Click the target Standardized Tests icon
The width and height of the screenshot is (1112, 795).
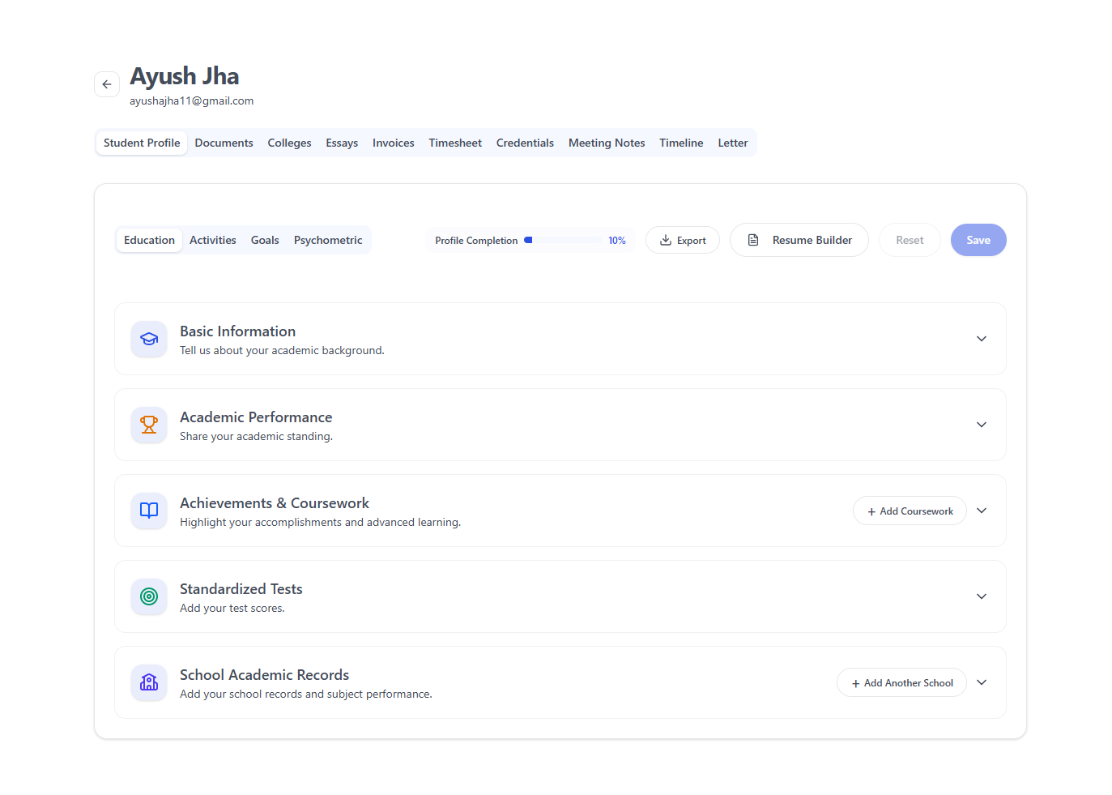(x=149, y=596)
